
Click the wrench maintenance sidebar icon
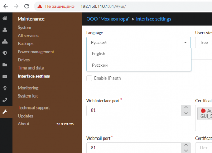tap(5, 112)
